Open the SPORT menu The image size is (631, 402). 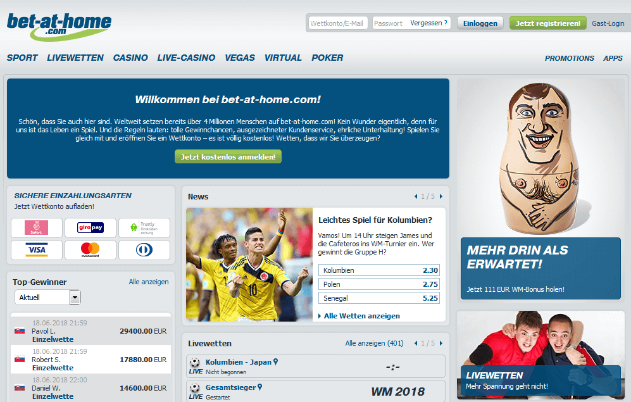(x=22, y=58)
